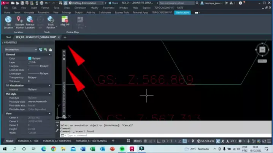
Task: Select the Reorient Marker tool
Action: pyautogui.click(x=19, y=22)
